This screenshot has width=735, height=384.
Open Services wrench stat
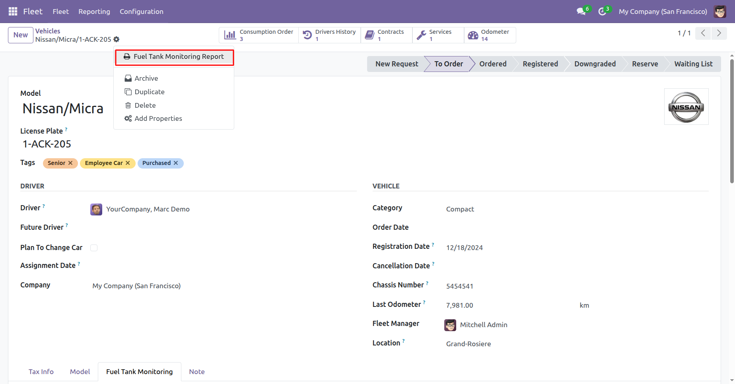(438, 35)
